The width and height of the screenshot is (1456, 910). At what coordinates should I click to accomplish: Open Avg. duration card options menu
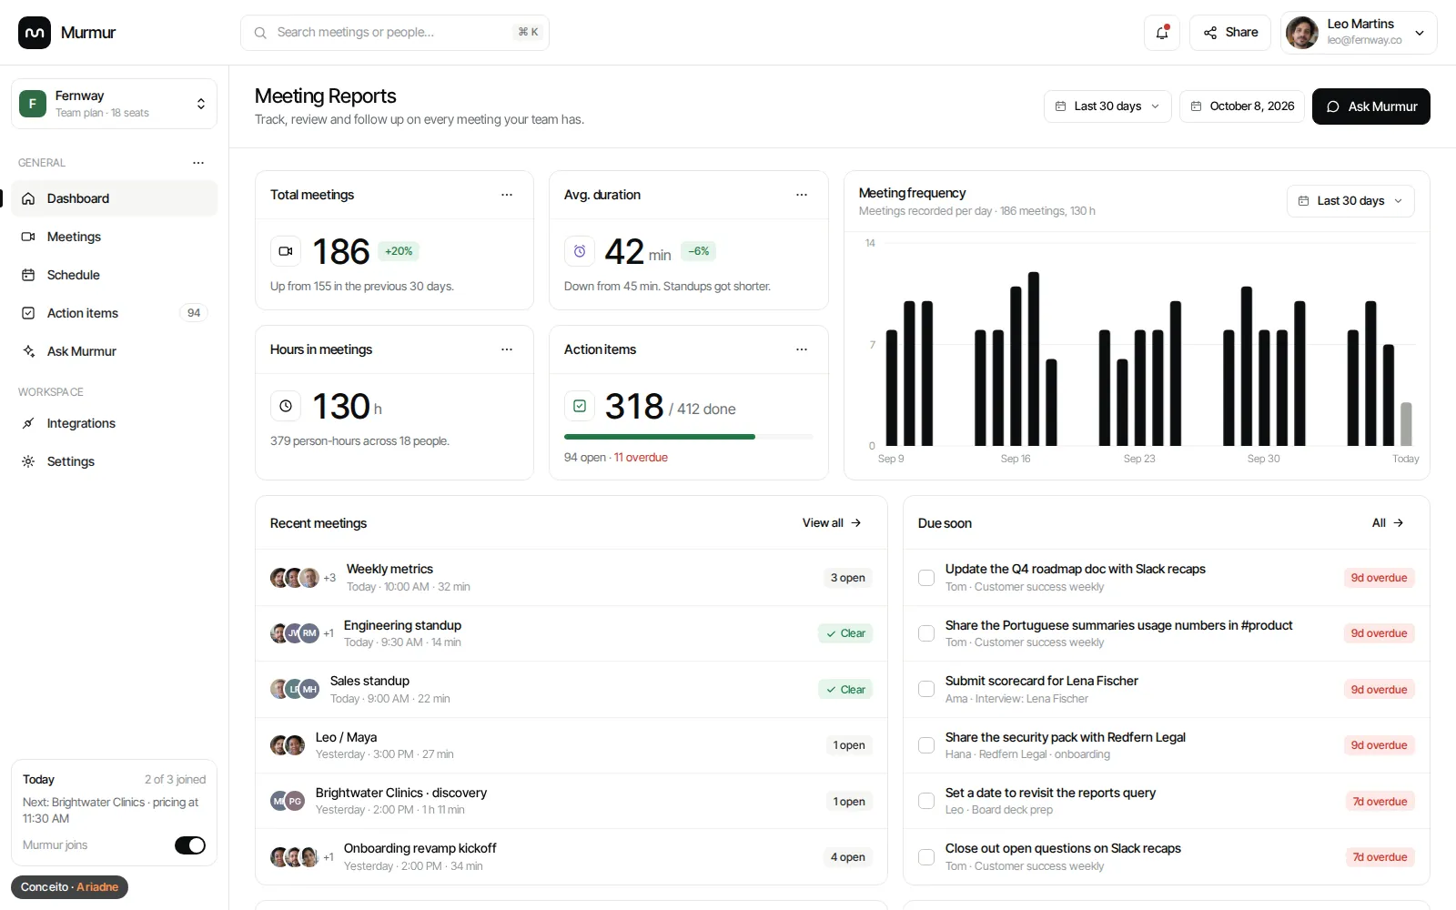pyautogui.click(x=802, y=195)
